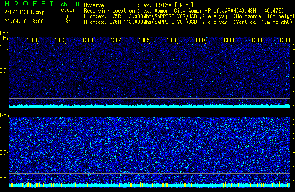The width and height of the screenshot is (295, 192).
Task: Click the Receiving Location line
Action: pos(184,11)
